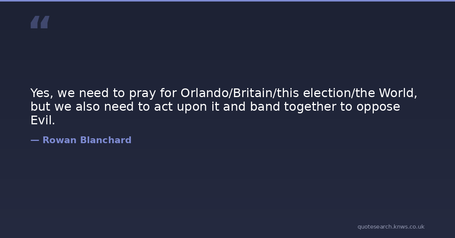Click the word "Evil." ending the quote
The width and height of the screenshot is (455, 238).
pyautogui.click(x=43, y=121)
